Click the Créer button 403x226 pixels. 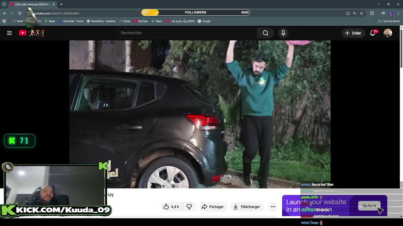coord(353,33)
